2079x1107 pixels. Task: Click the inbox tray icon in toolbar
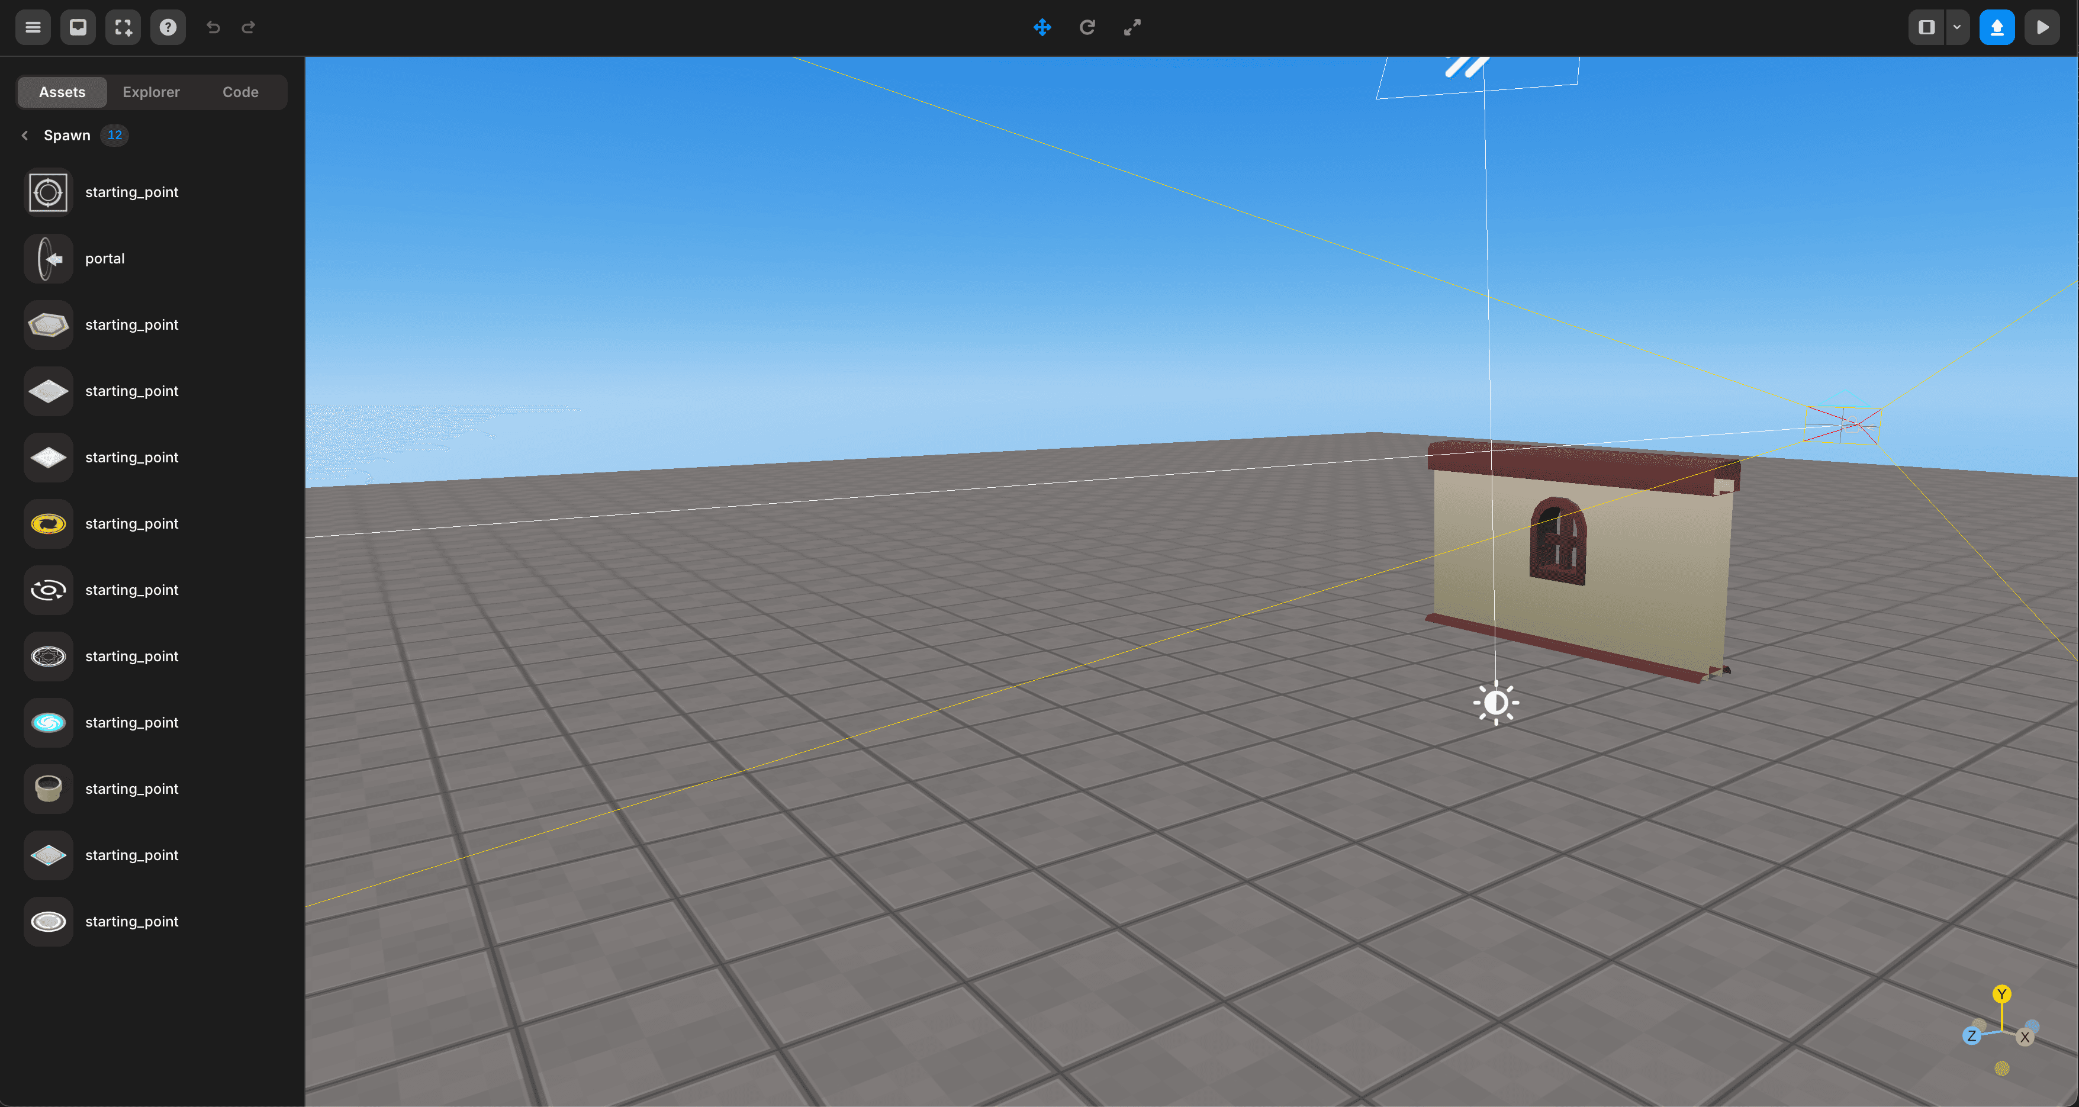click(78, 27)
